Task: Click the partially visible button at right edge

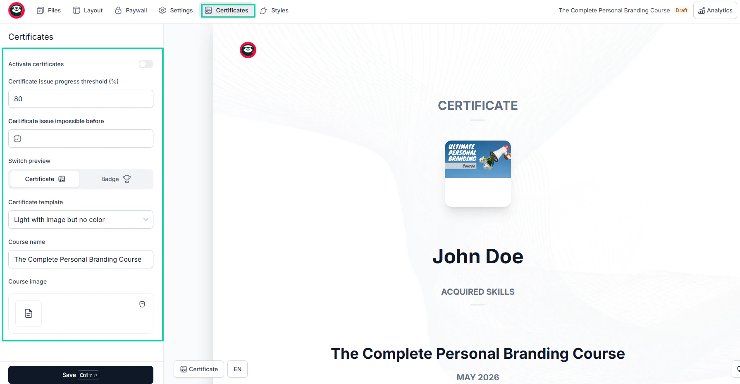Action: 736,369
